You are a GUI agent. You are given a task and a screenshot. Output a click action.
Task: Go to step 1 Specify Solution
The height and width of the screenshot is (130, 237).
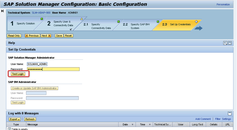click(x=26, y=23)
